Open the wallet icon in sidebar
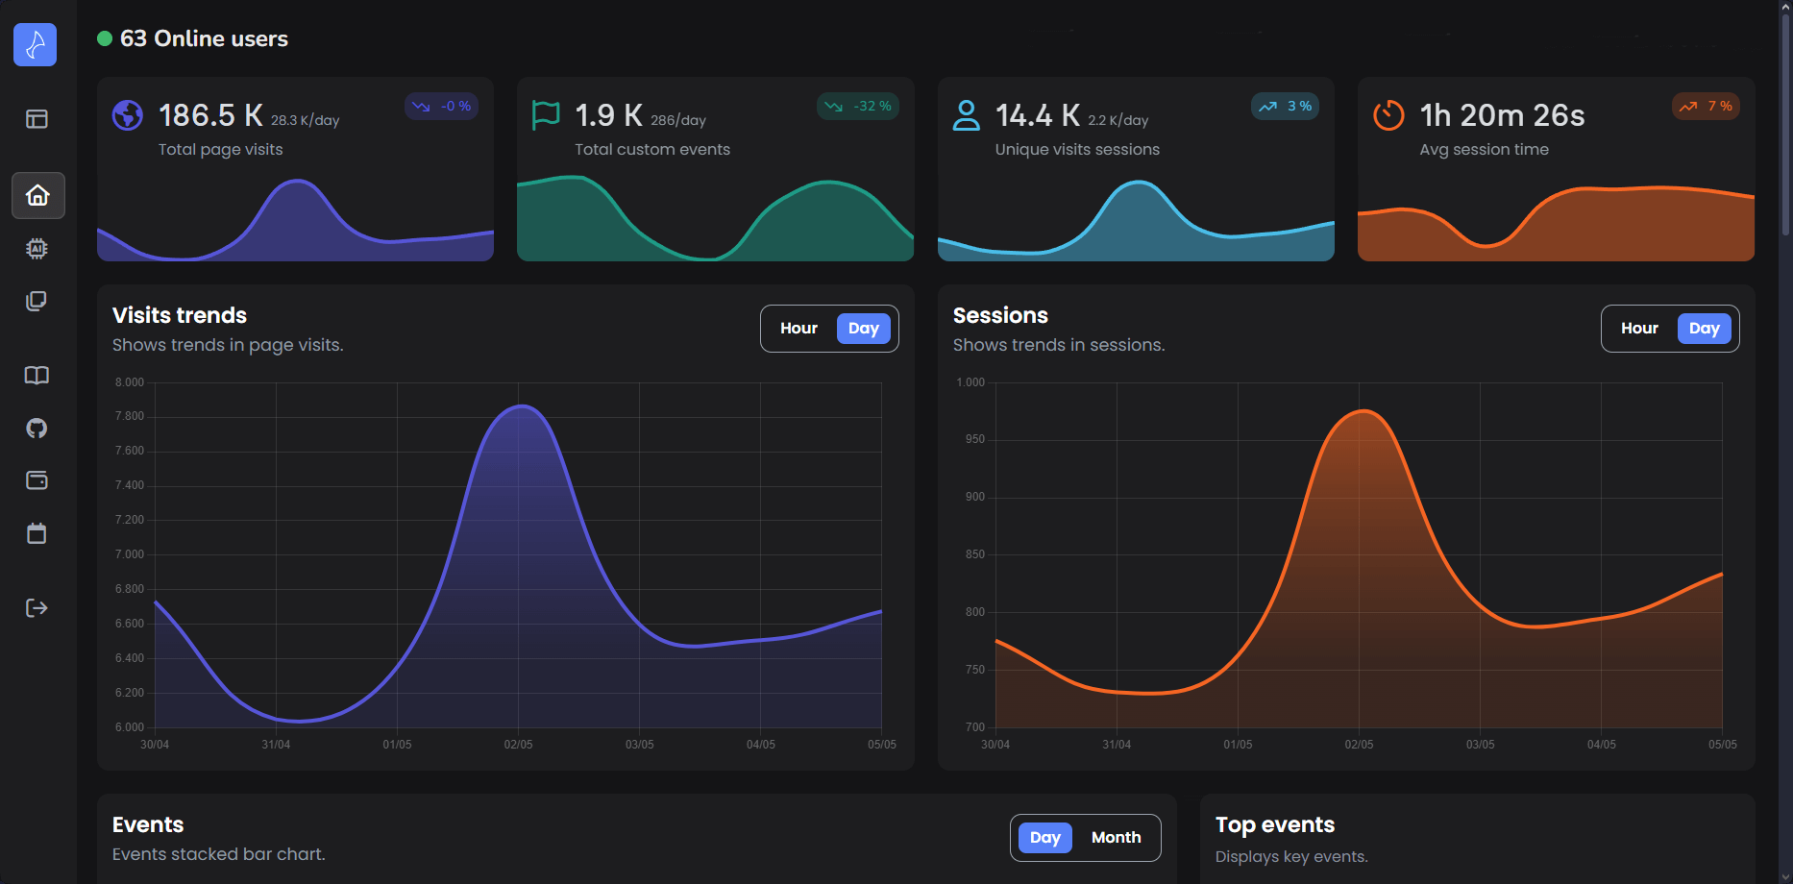This screenshot has width=1793, height=884. pyautogui.click(x=37, y=480)
